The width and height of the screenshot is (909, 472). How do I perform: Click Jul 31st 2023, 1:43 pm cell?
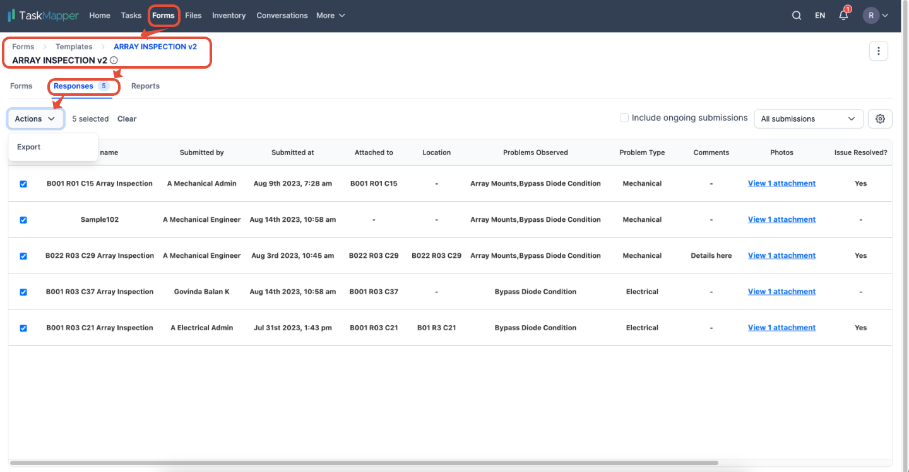point(293,328)
